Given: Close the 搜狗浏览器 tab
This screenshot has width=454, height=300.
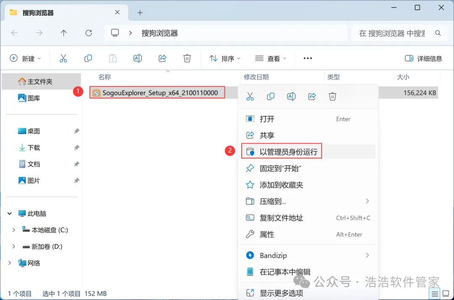Looking at the screenshot, I should click(117, 13).
